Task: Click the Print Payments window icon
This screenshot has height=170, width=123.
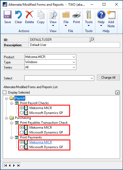Action: (17, 137)
